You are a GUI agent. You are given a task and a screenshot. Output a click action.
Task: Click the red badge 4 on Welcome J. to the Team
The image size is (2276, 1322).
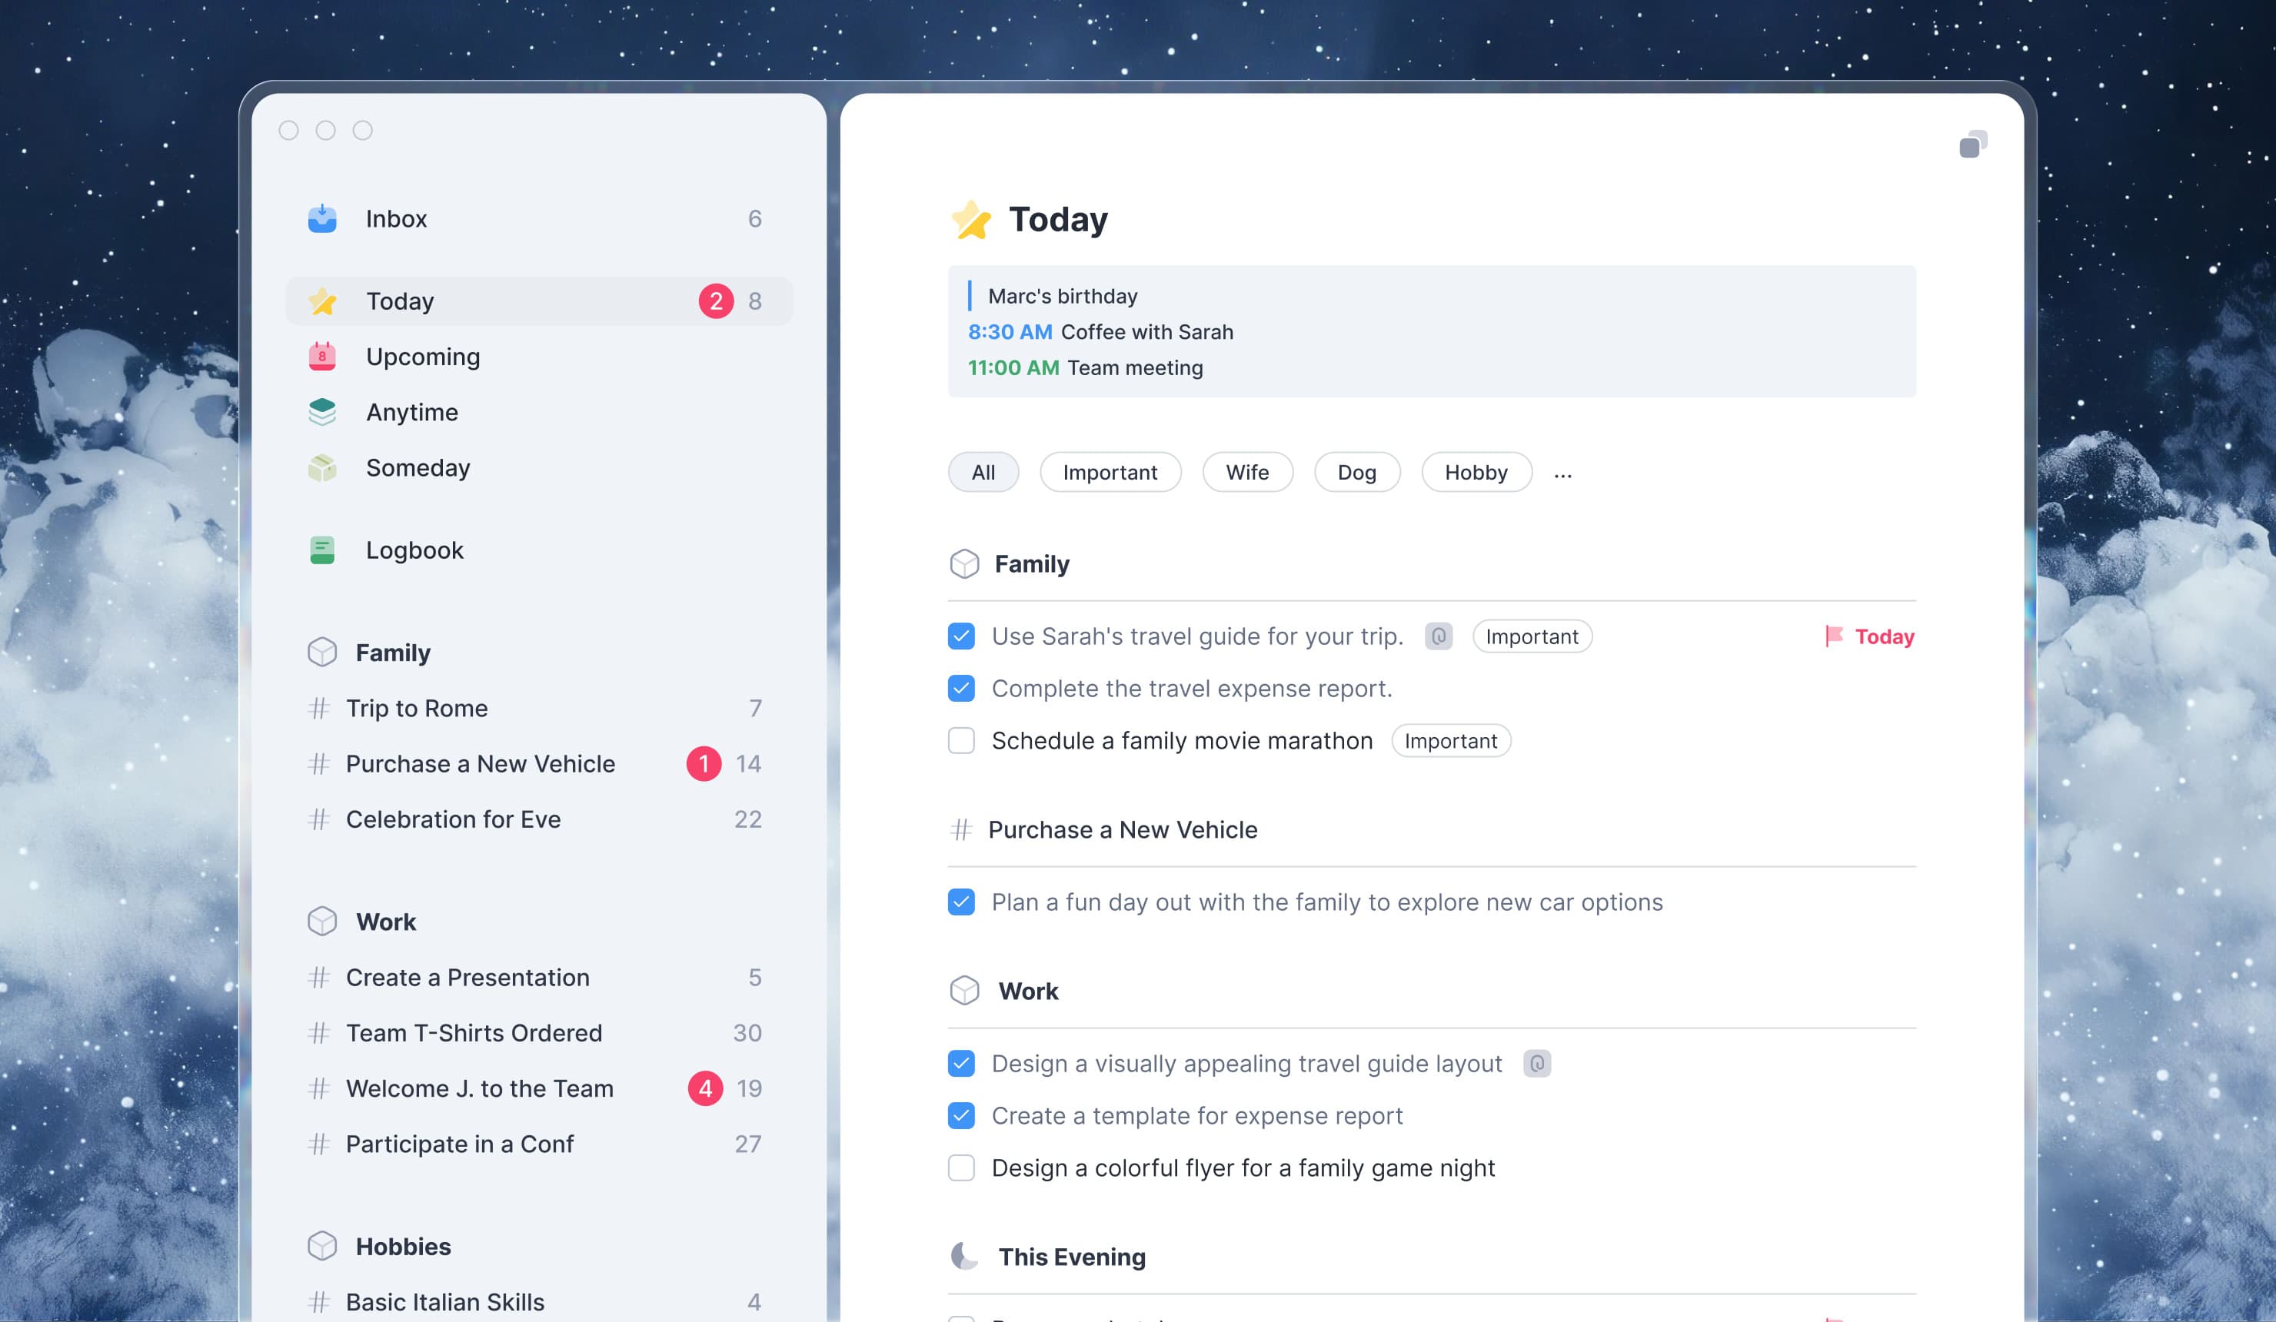tap(704, 1088)
